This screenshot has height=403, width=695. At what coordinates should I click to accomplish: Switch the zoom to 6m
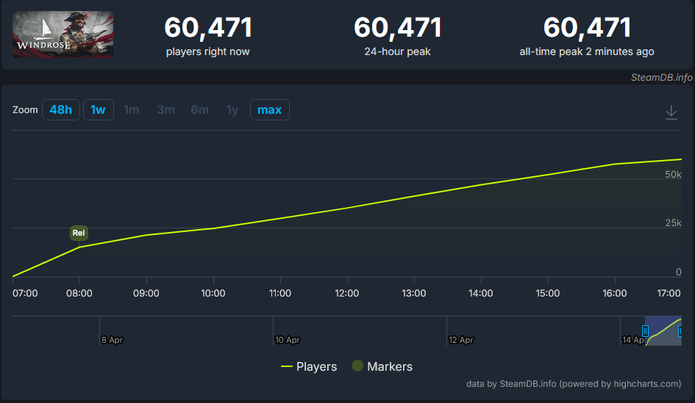pyautogui.click(x=199, y=110)
